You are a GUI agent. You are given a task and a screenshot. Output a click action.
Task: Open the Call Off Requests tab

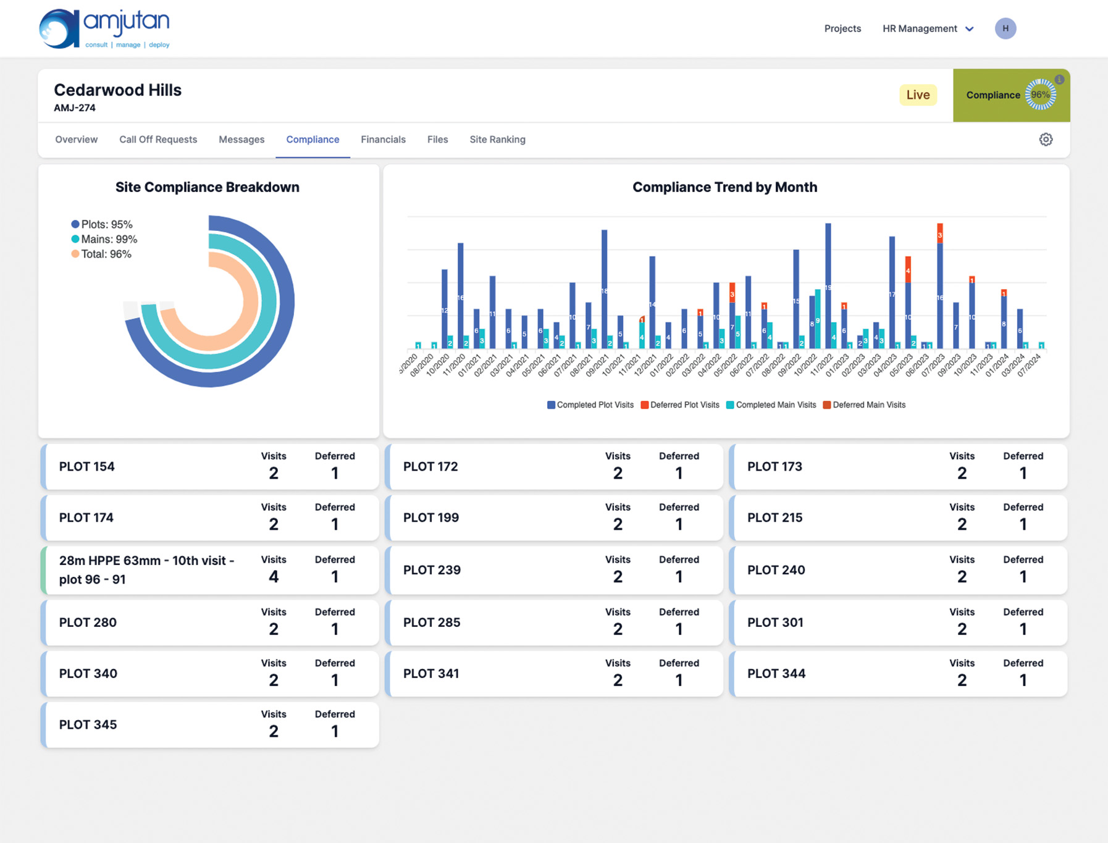[158, 140]
